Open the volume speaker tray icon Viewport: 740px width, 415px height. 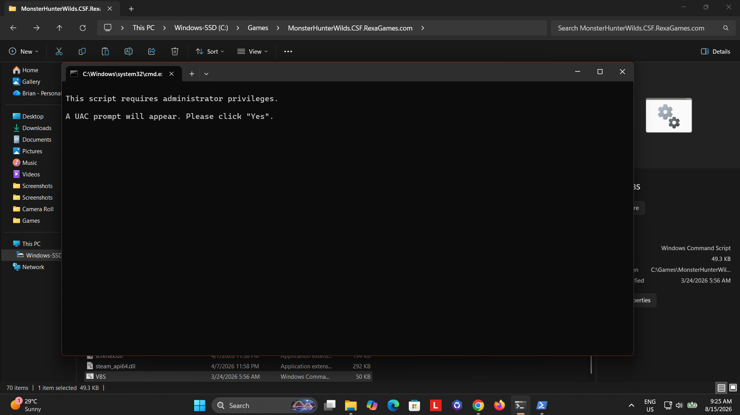point(679,405)
